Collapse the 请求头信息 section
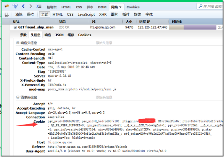224x157 pixels. point(18,97)
